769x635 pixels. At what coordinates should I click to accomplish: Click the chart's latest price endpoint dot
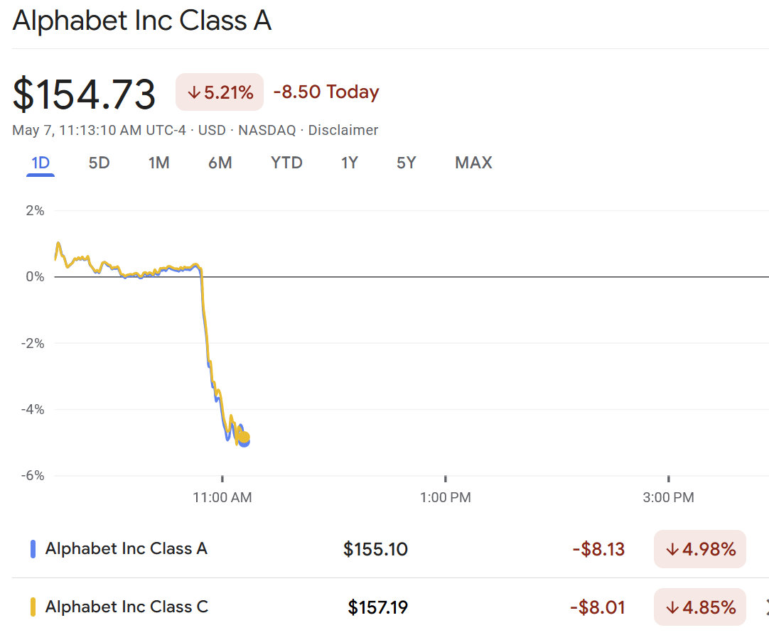coord(244,438)
